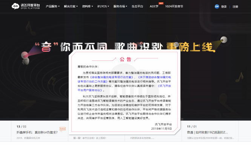Click the 公告 announcement title

[125, 59]
